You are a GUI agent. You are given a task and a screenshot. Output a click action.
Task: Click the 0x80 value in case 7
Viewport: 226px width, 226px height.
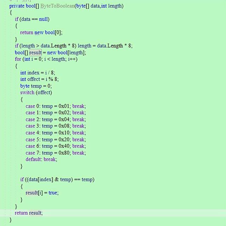[x=64, y=153]
